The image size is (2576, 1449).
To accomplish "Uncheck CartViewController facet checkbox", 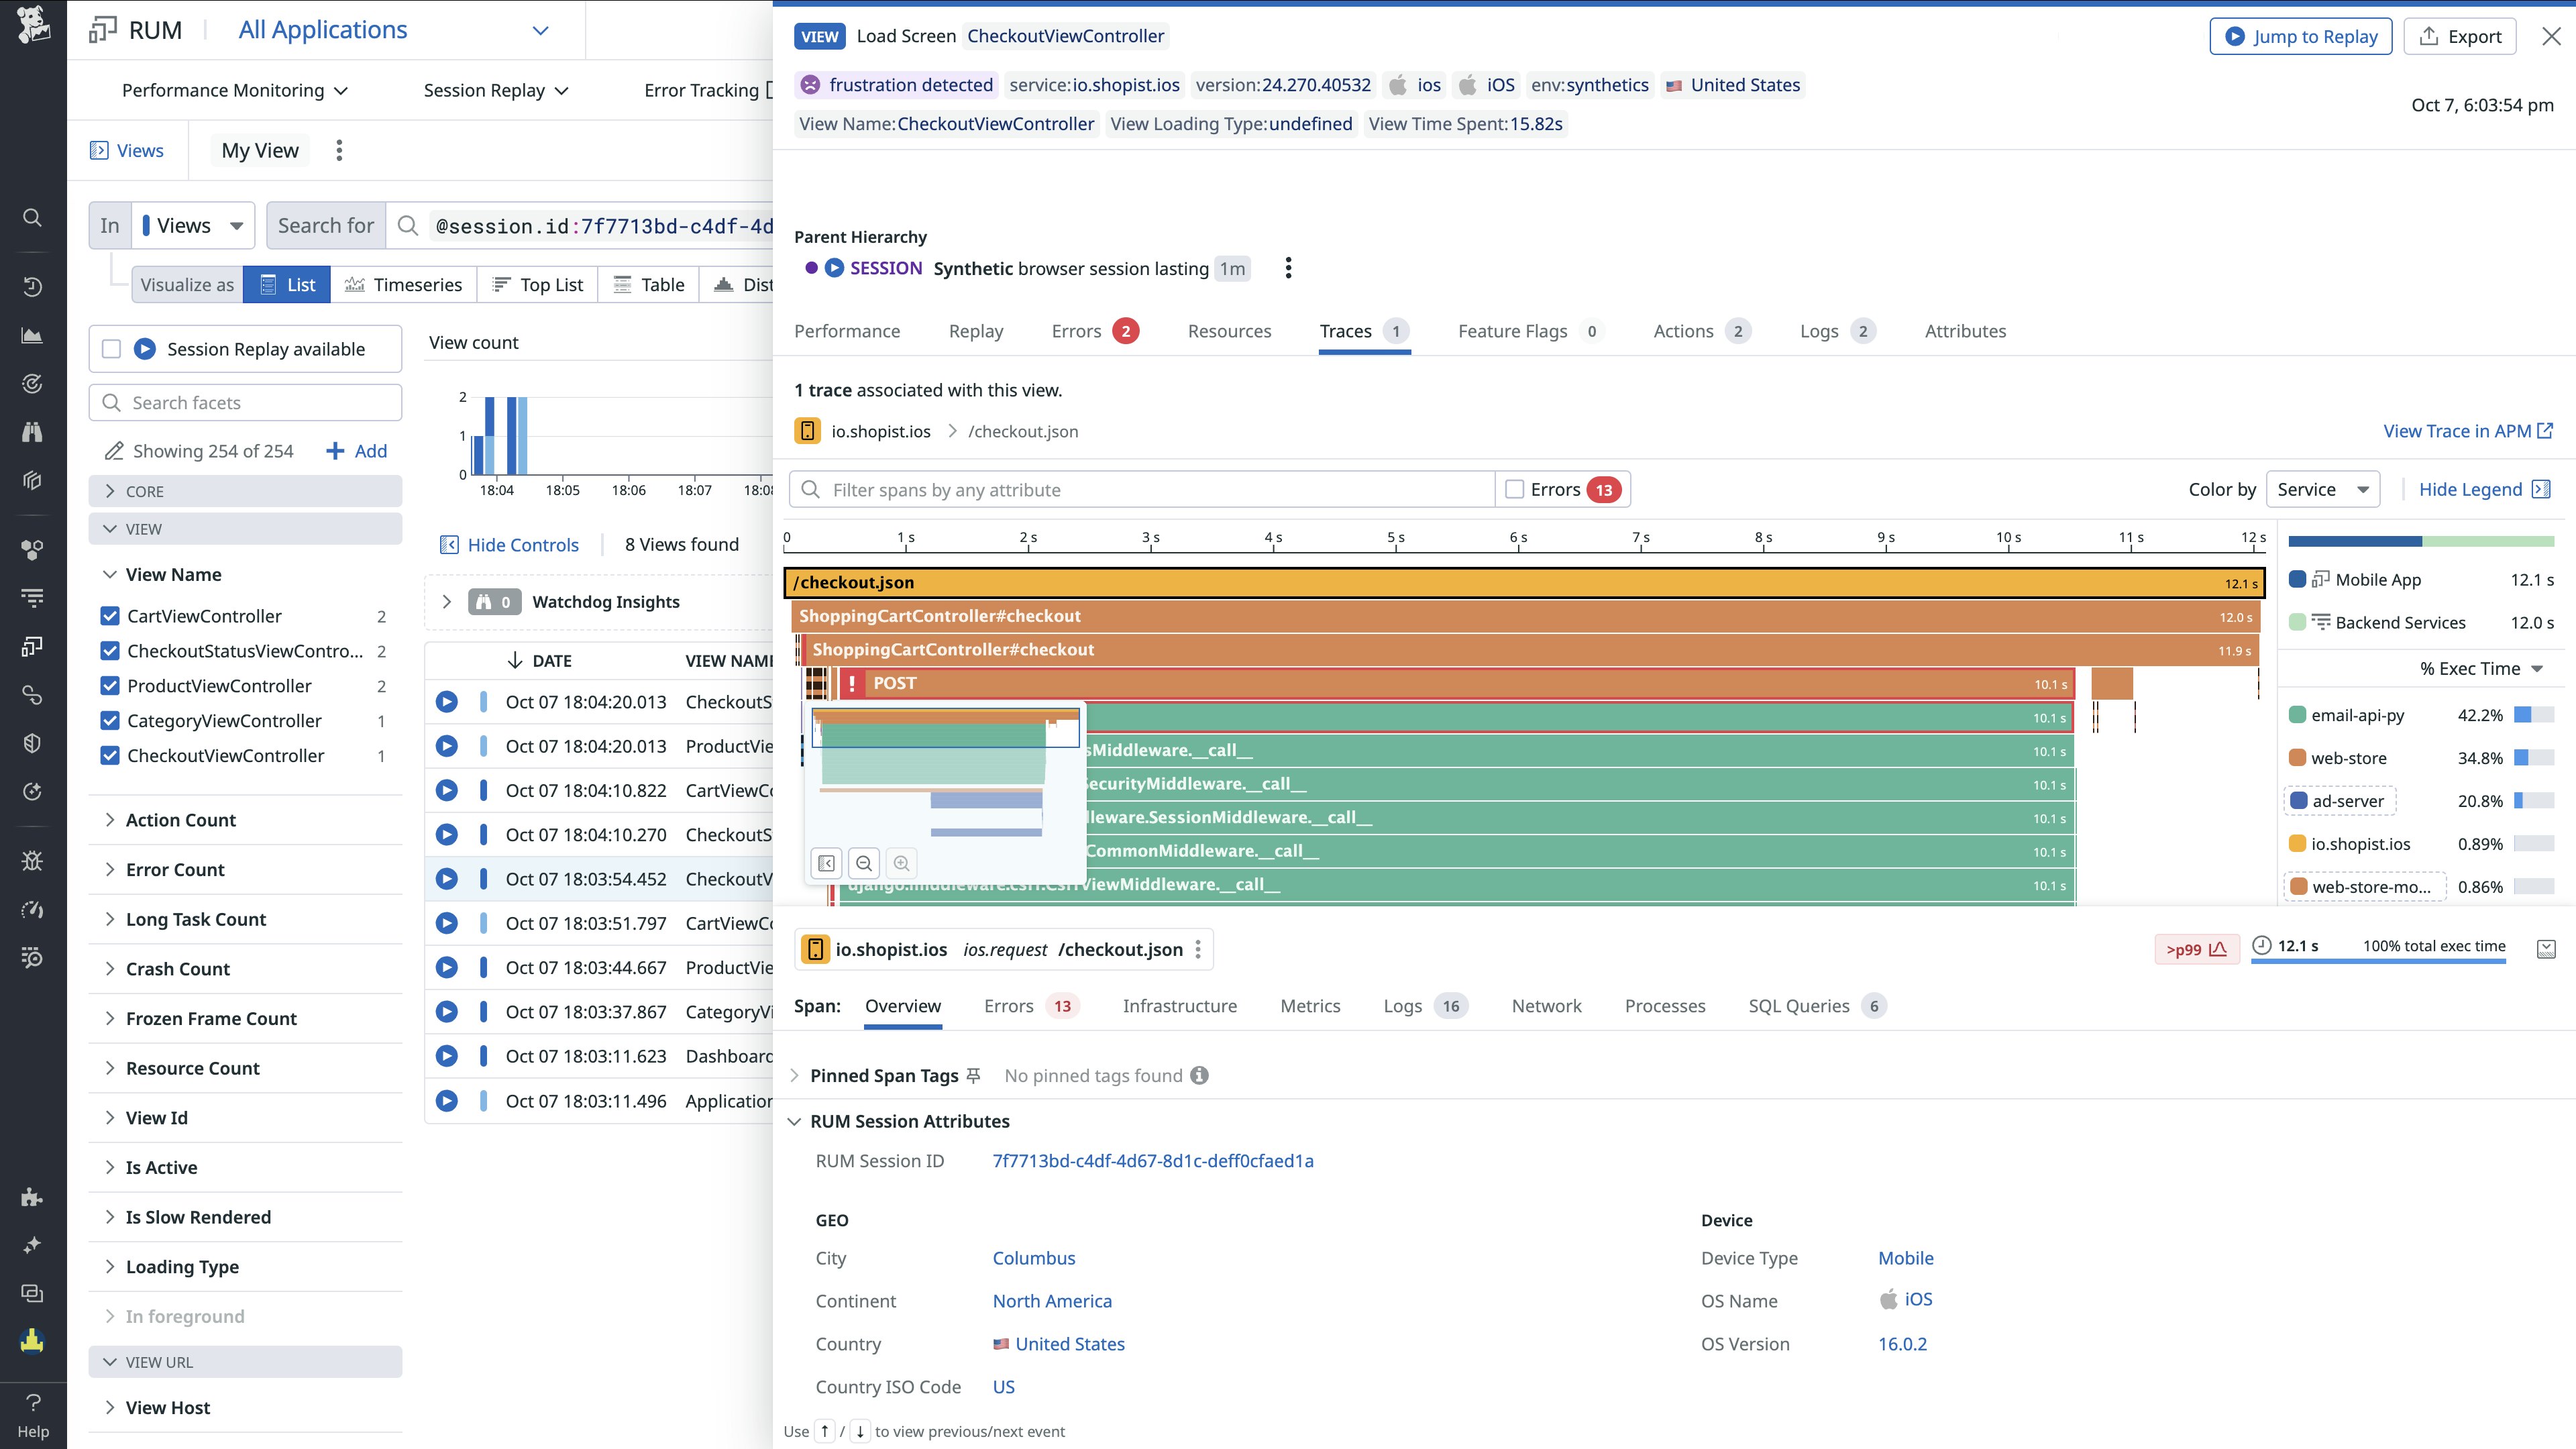I will point(110,616).
